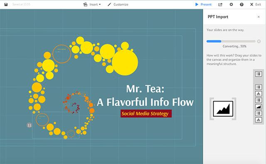Close the PPT Import panel
Image resolution: width=266 pixels, height=164 pixels.
tap(259, 17)
